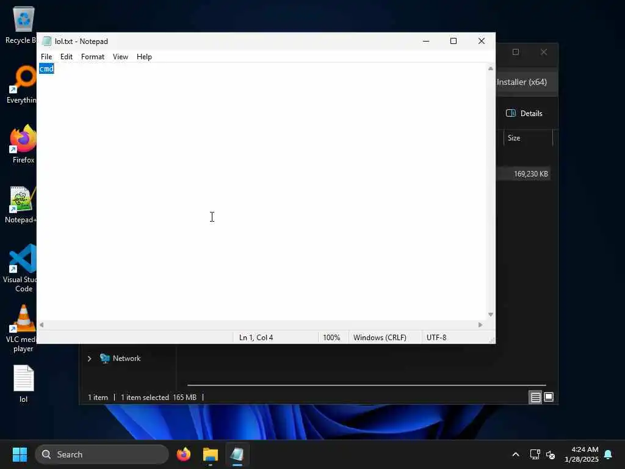The image size is (625, 469).
Task: Open the Format menu in Notepad
Action: pos(93,57)
